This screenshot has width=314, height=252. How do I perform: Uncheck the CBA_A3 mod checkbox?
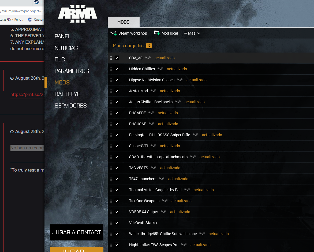tap(117, 58)
